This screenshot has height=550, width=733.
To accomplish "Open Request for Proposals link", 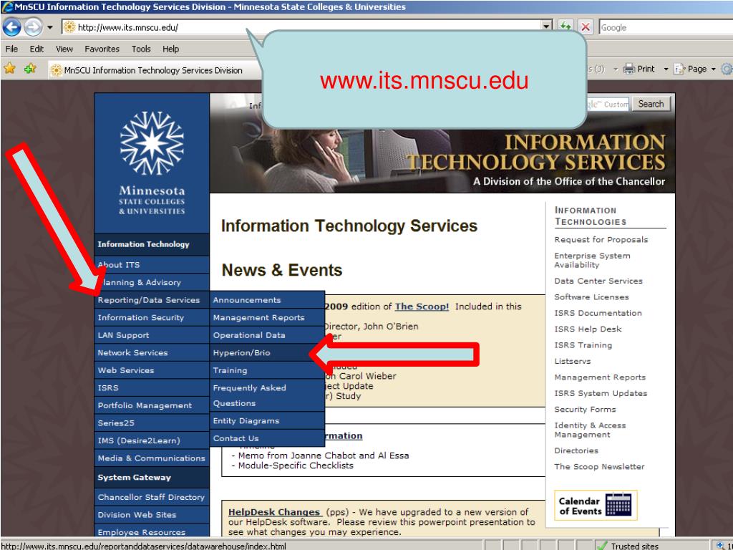I will click(601, 239).
